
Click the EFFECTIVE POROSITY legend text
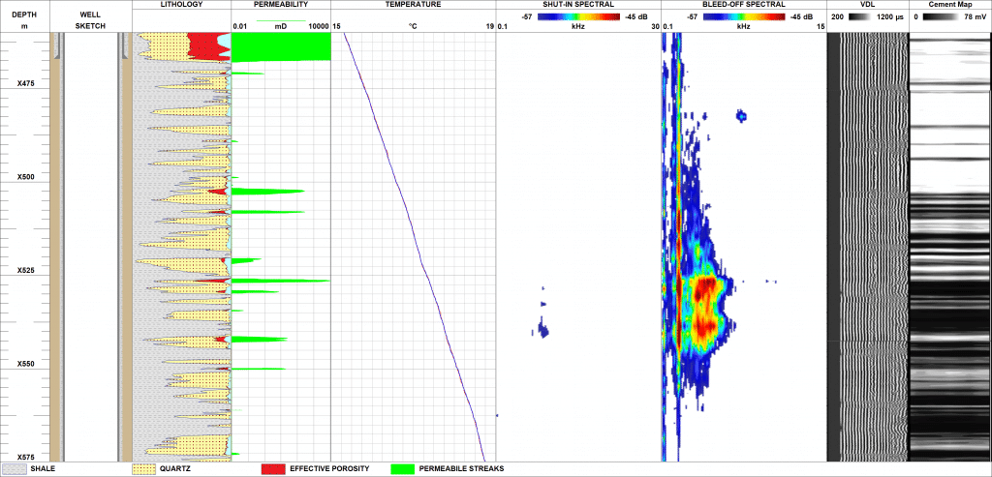coord(329,469)
